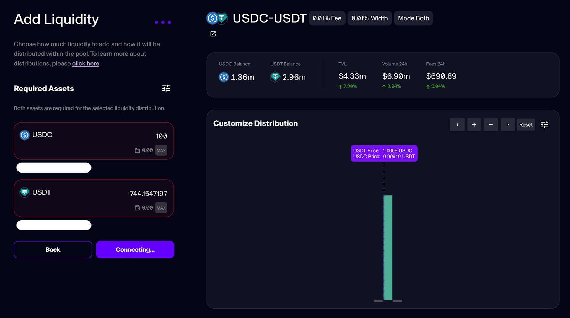
Task: Go Back to the previous step
Action: click(53, 250)
